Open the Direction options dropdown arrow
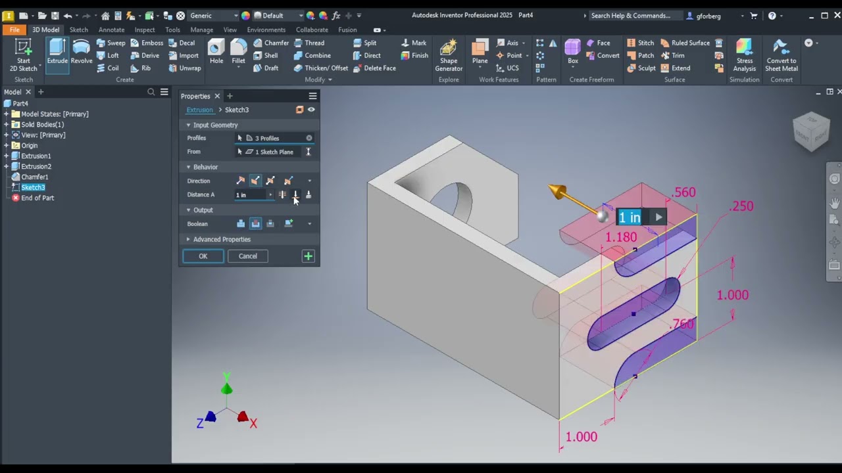 pyautogui.click(x=310, y=181)
